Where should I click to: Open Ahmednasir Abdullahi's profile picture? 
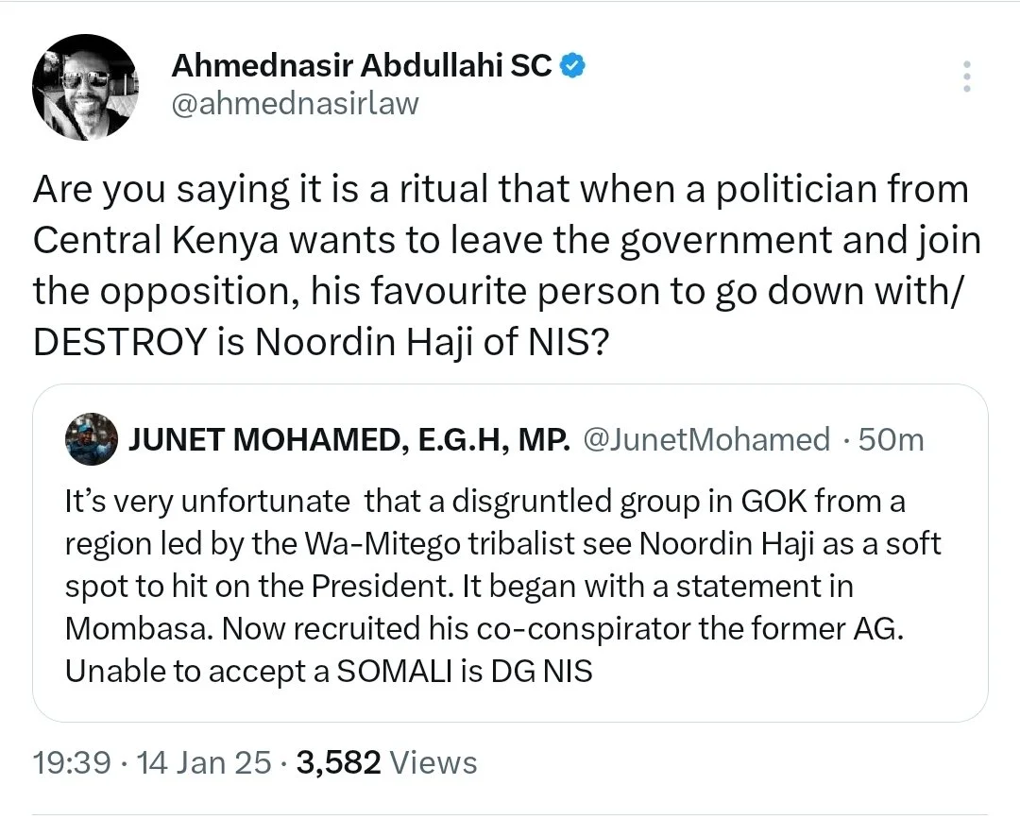(x=86, y=93)
